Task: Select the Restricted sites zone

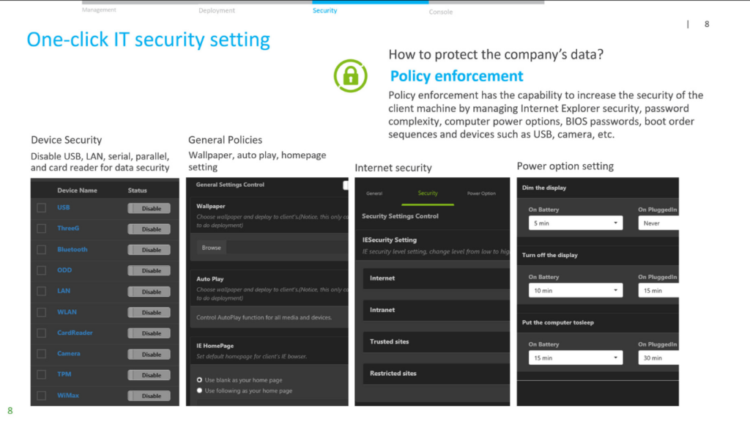Action: [x=437, y=373]
